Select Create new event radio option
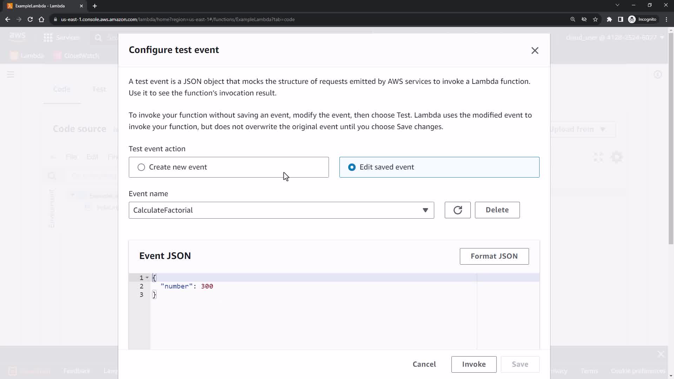Viewport: 674px width, 379px height. pos(141,167)
